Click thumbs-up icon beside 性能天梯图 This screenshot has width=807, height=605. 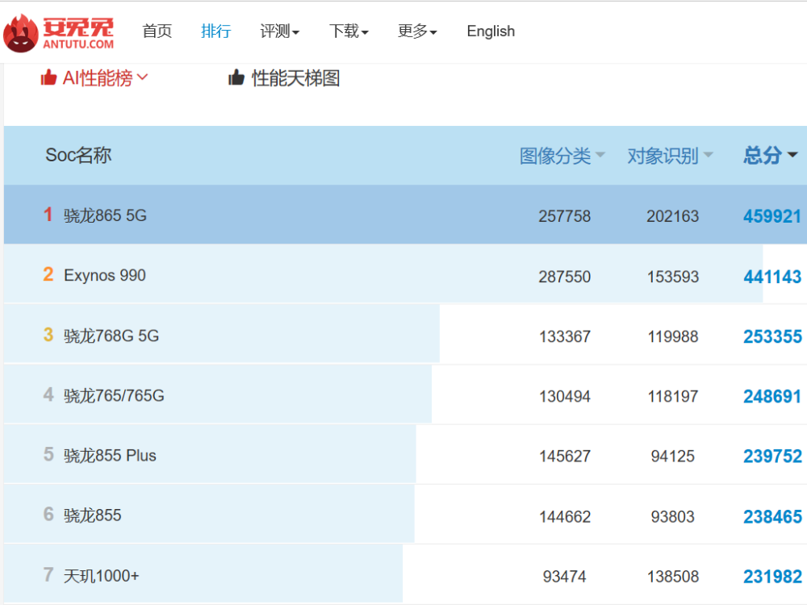pyautogui.click(x=236, y=77)
